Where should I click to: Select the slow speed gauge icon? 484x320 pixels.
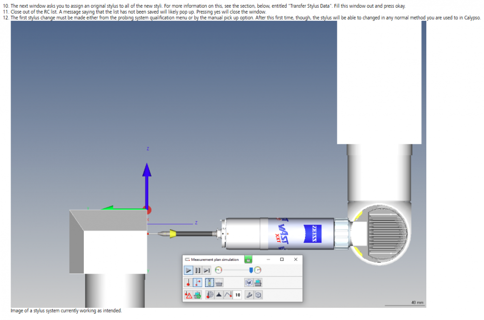tap(219, 270)
